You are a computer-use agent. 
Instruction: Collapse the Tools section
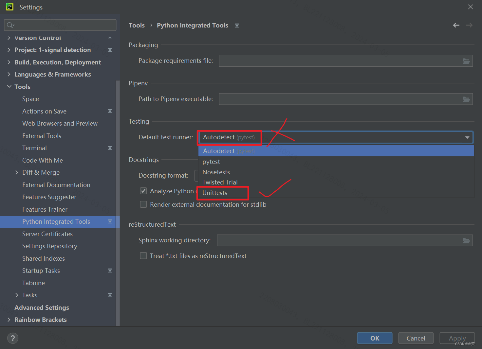pyautogui.click(x=9, y=87)
